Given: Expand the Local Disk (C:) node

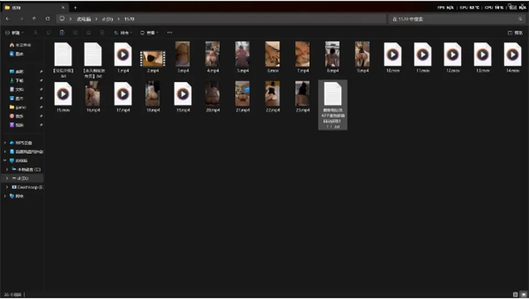Looking at the screenshot, I should 7,169.
